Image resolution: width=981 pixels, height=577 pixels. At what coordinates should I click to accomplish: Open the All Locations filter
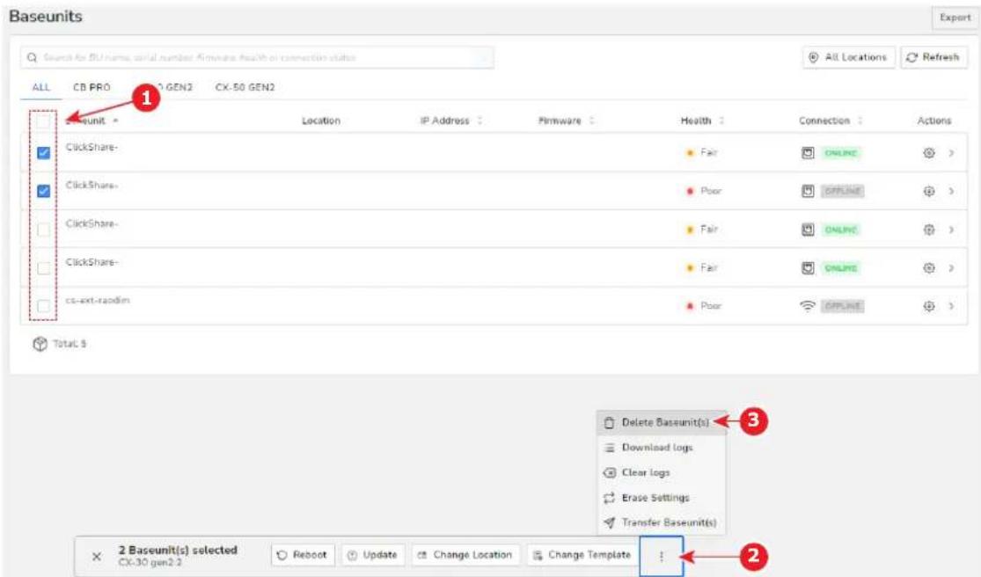849,57
